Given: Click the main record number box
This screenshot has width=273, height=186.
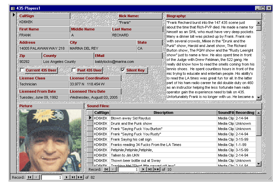Looking at the screenshot, I should point(51,177).
